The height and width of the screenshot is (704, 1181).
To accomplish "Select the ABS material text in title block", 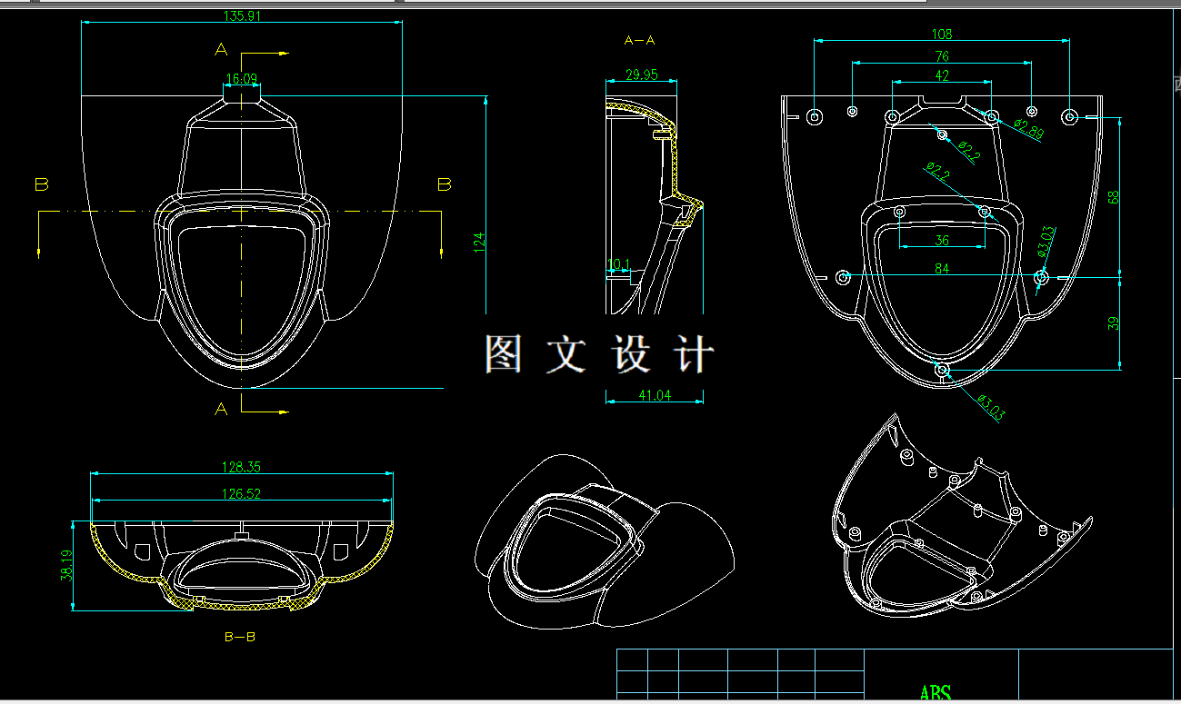I will point(936,694).
